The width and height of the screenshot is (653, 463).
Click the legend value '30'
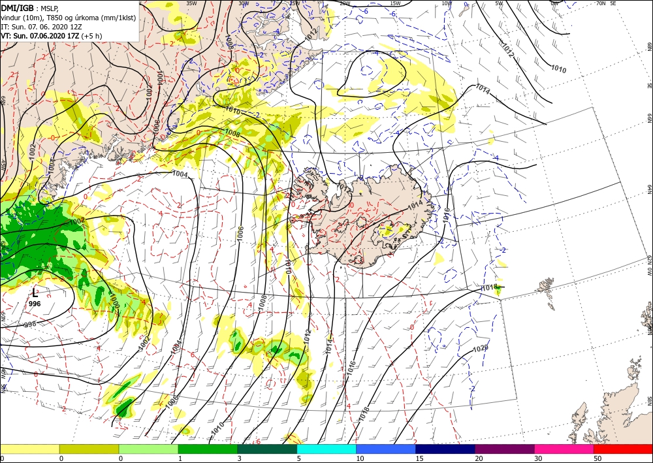pyautogui.click(x=539, y=458)
